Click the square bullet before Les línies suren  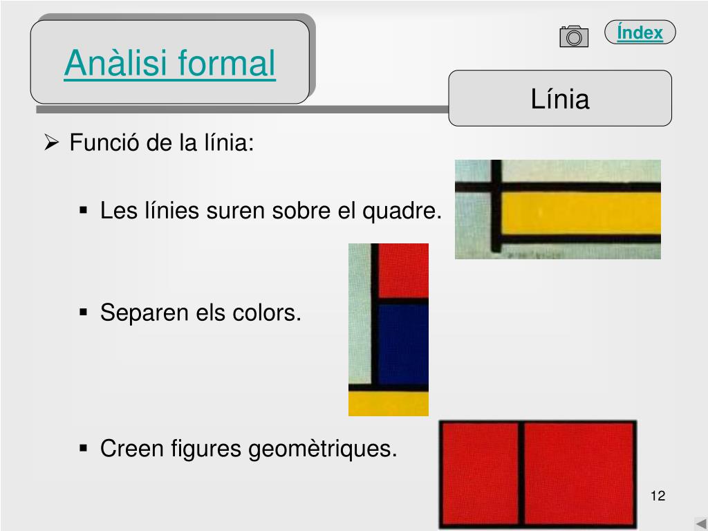pyautogui.click(x=83, y=210)
